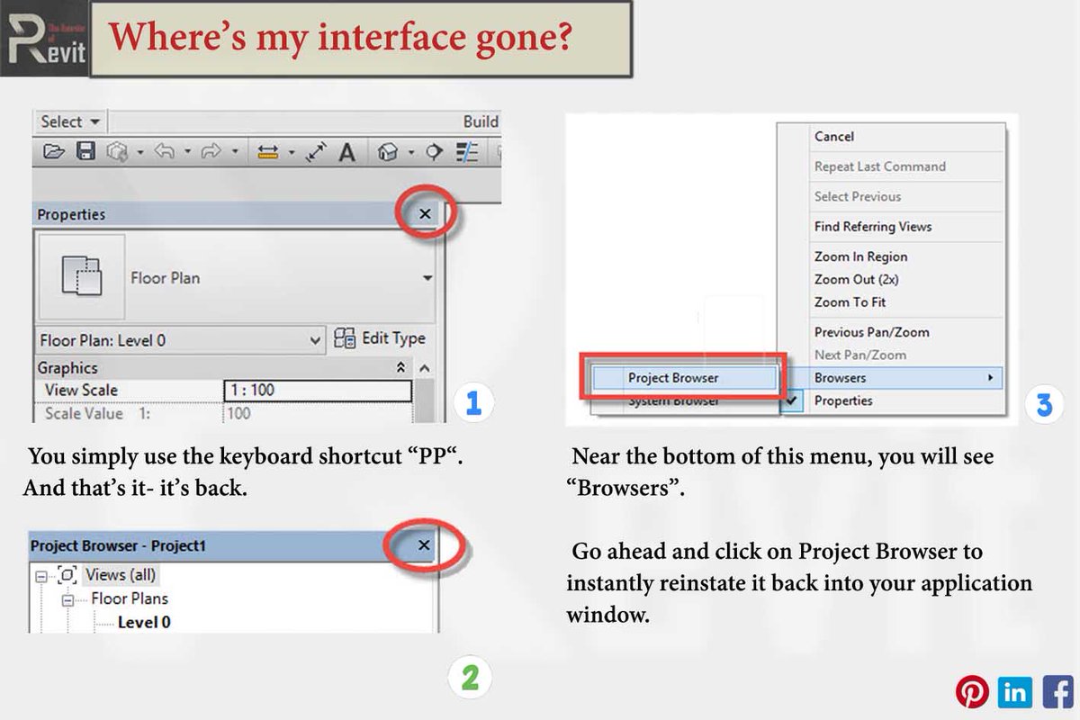Toggle Thin Lines display mode
Image resolution: width=1080 pixels, height=720 pixels.
click(465, 151)
